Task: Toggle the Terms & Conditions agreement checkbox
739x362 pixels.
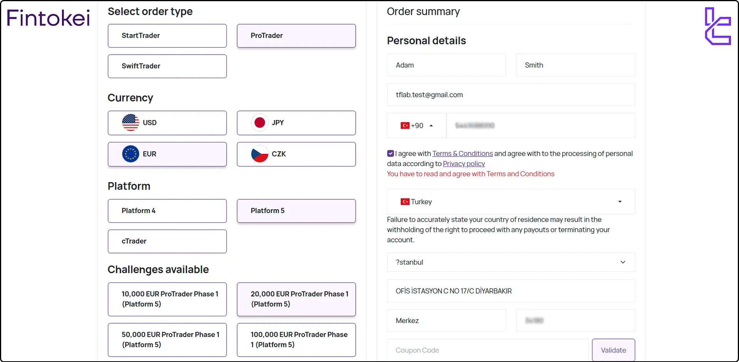Action: [391, 153]
